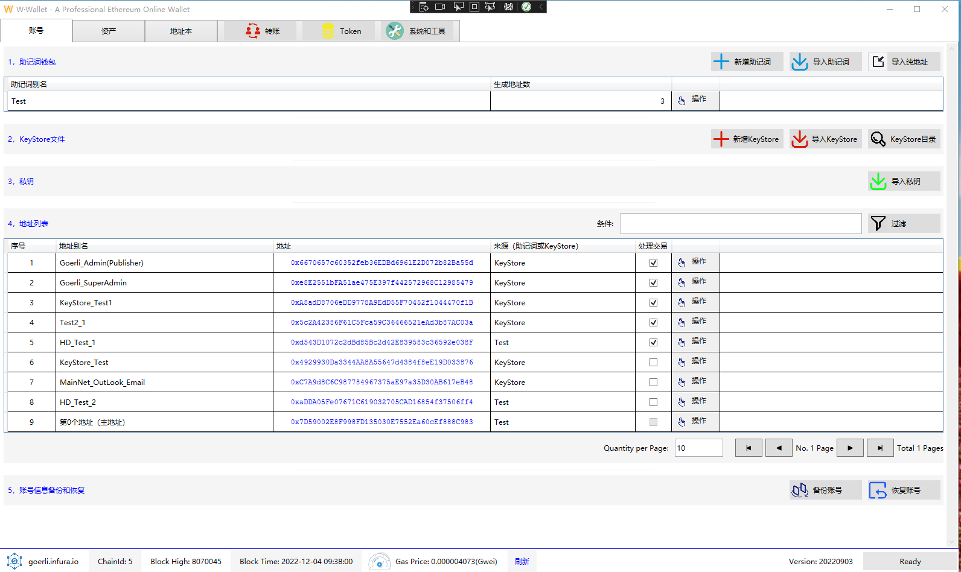Click the 导入纯地址 import button

[904, 62]
